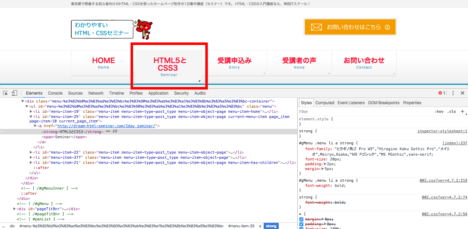Viewport: 468px width, 229px height.
Task: Open the Timeline tab
Action: pyautogui.click(x=117, y=93)
